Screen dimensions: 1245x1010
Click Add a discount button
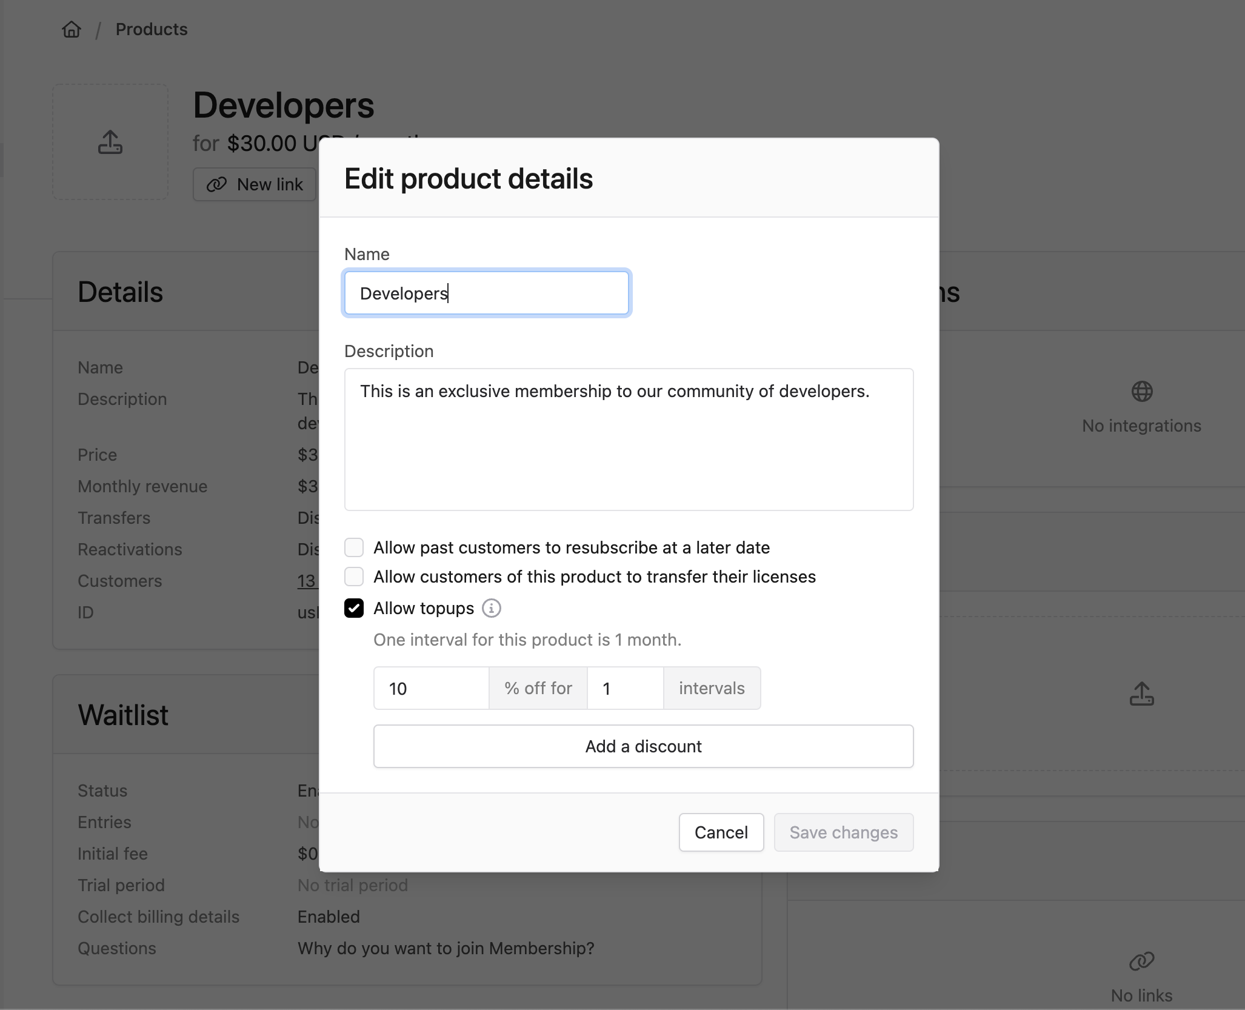[643, 746]
